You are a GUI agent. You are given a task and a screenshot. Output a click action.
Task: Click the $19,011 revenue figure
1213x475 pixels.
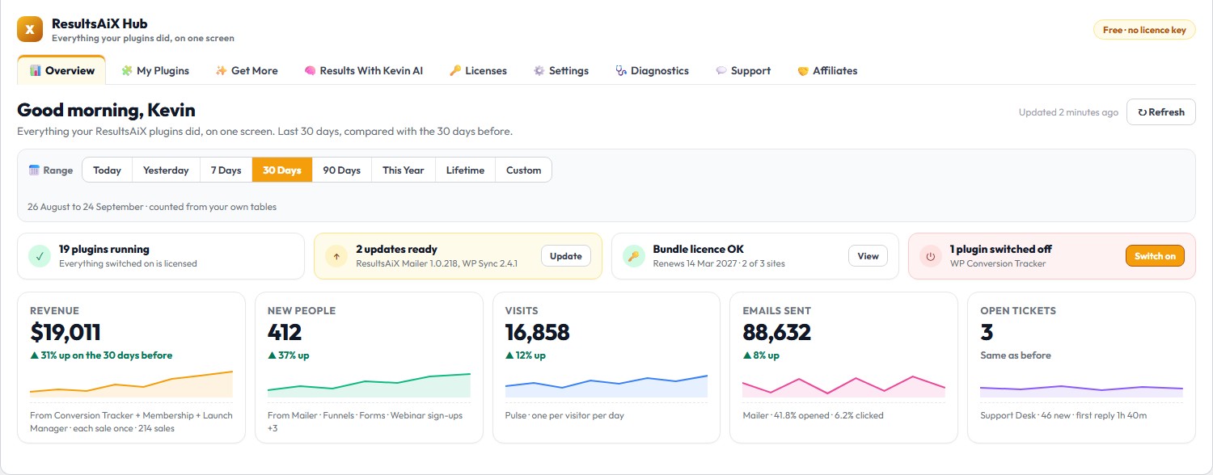click(66, 332)
